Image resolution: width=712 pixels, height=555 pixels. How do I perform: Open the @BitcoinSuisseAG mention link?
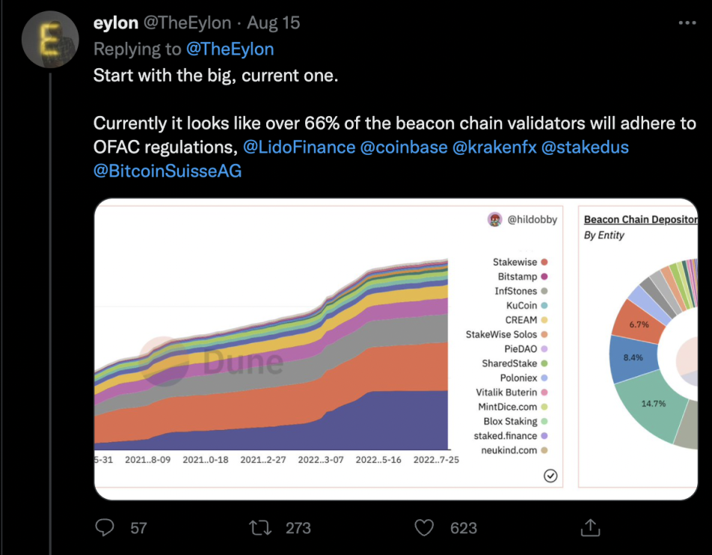(x=168, y=171)
